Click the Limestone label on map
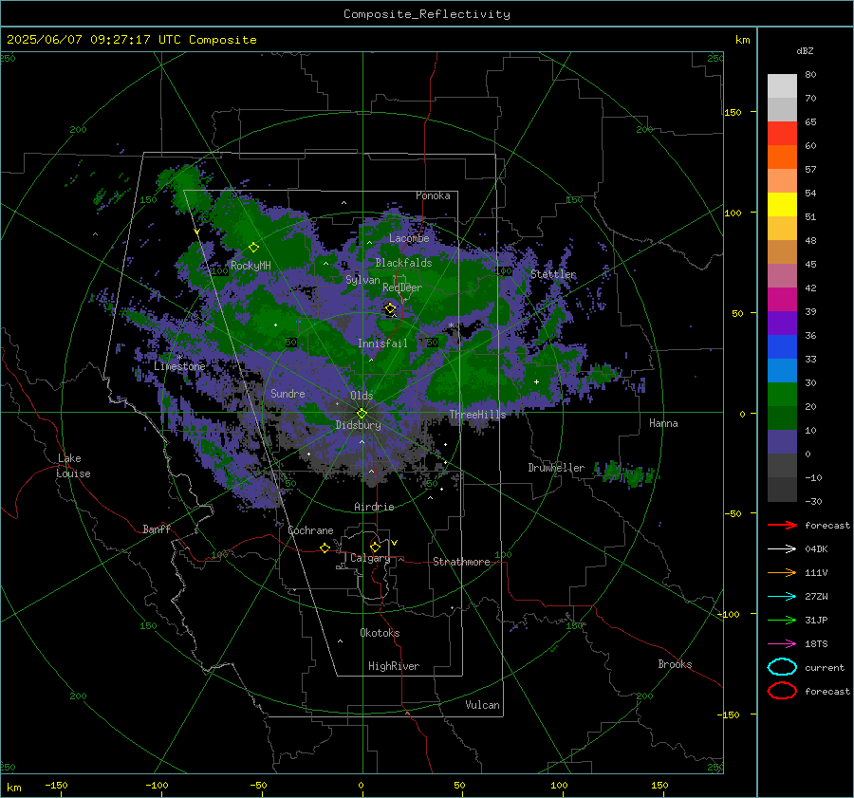 coord(179,366)
